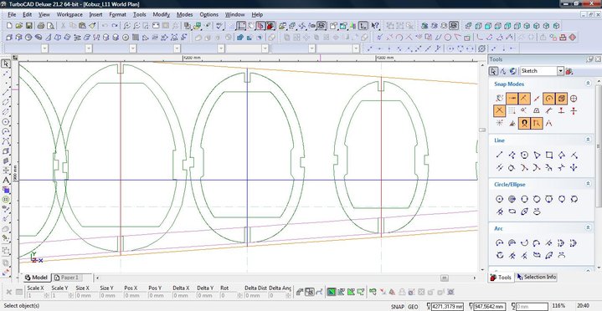The width and height of the screenshot is (602, 311).
Task: Switch to the Selection Info tab
Action: click(537, 277)
